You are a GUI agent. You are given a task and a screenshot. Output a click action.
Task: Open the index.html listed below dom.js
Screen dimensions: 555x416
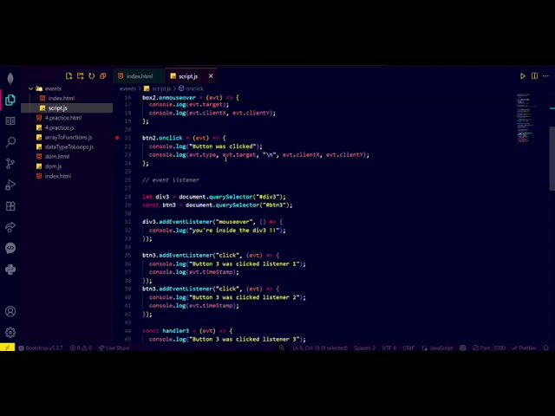[x=58, y=176]
